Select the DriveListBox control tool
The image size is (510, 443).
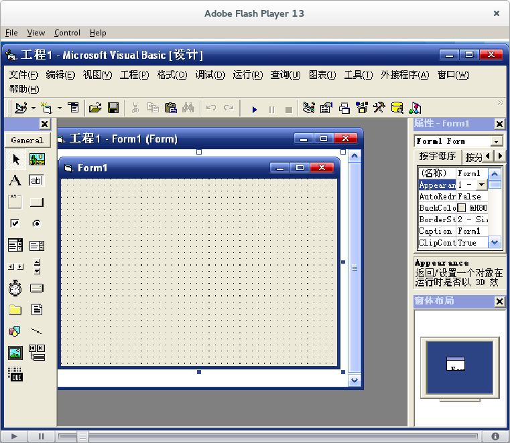(x=37, y=288)
